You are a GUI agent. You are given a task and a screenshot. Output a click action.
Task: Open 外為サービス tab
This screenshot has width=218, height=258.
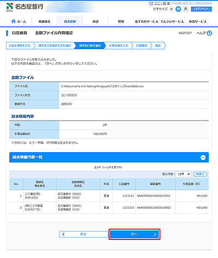[x=198, y=21]
